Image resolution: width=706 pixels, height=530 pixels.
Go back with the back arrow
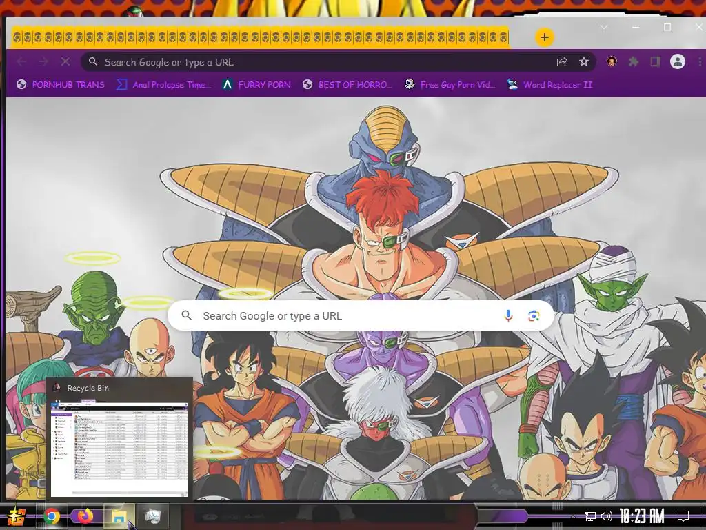[x=21, y=61]
